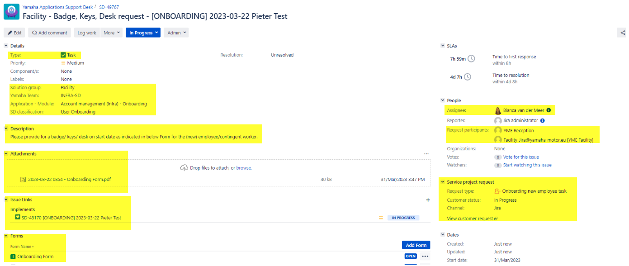Click the Yamaha Applications Support Desk project avatar
This screenshot has width=629, height=266.
pyautogui.click(x=11, y=11)
